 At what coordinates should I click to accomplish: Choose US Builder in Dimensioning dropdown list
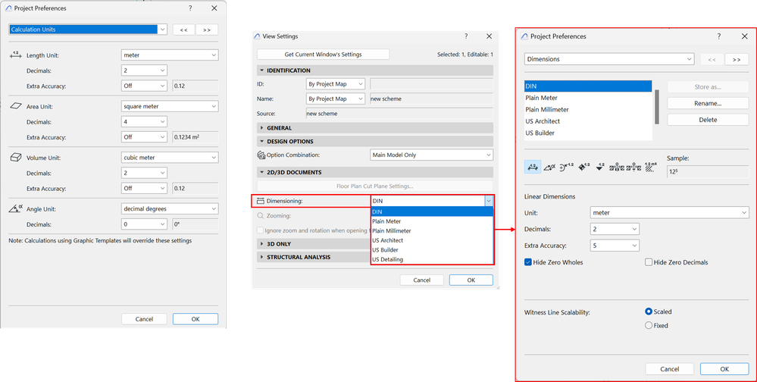pyautogui.click(x=432, y=249)
